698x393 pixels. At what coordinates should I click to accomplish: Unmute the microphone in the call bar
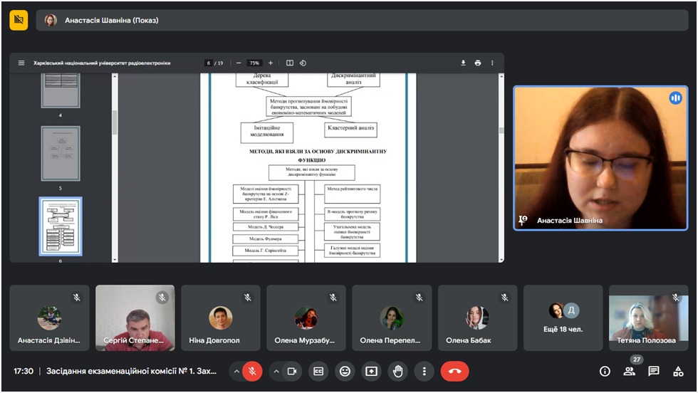[252, 371]
